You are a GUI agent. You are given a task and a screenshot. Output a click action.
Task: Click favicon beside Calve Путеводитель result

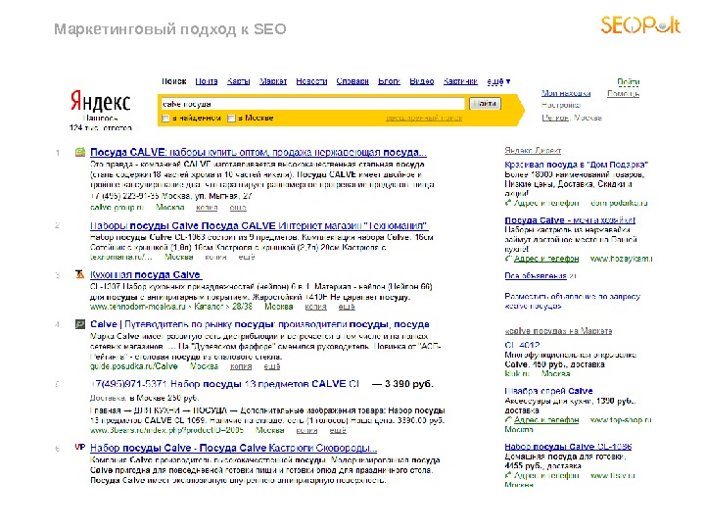click(x=80, y=324)
